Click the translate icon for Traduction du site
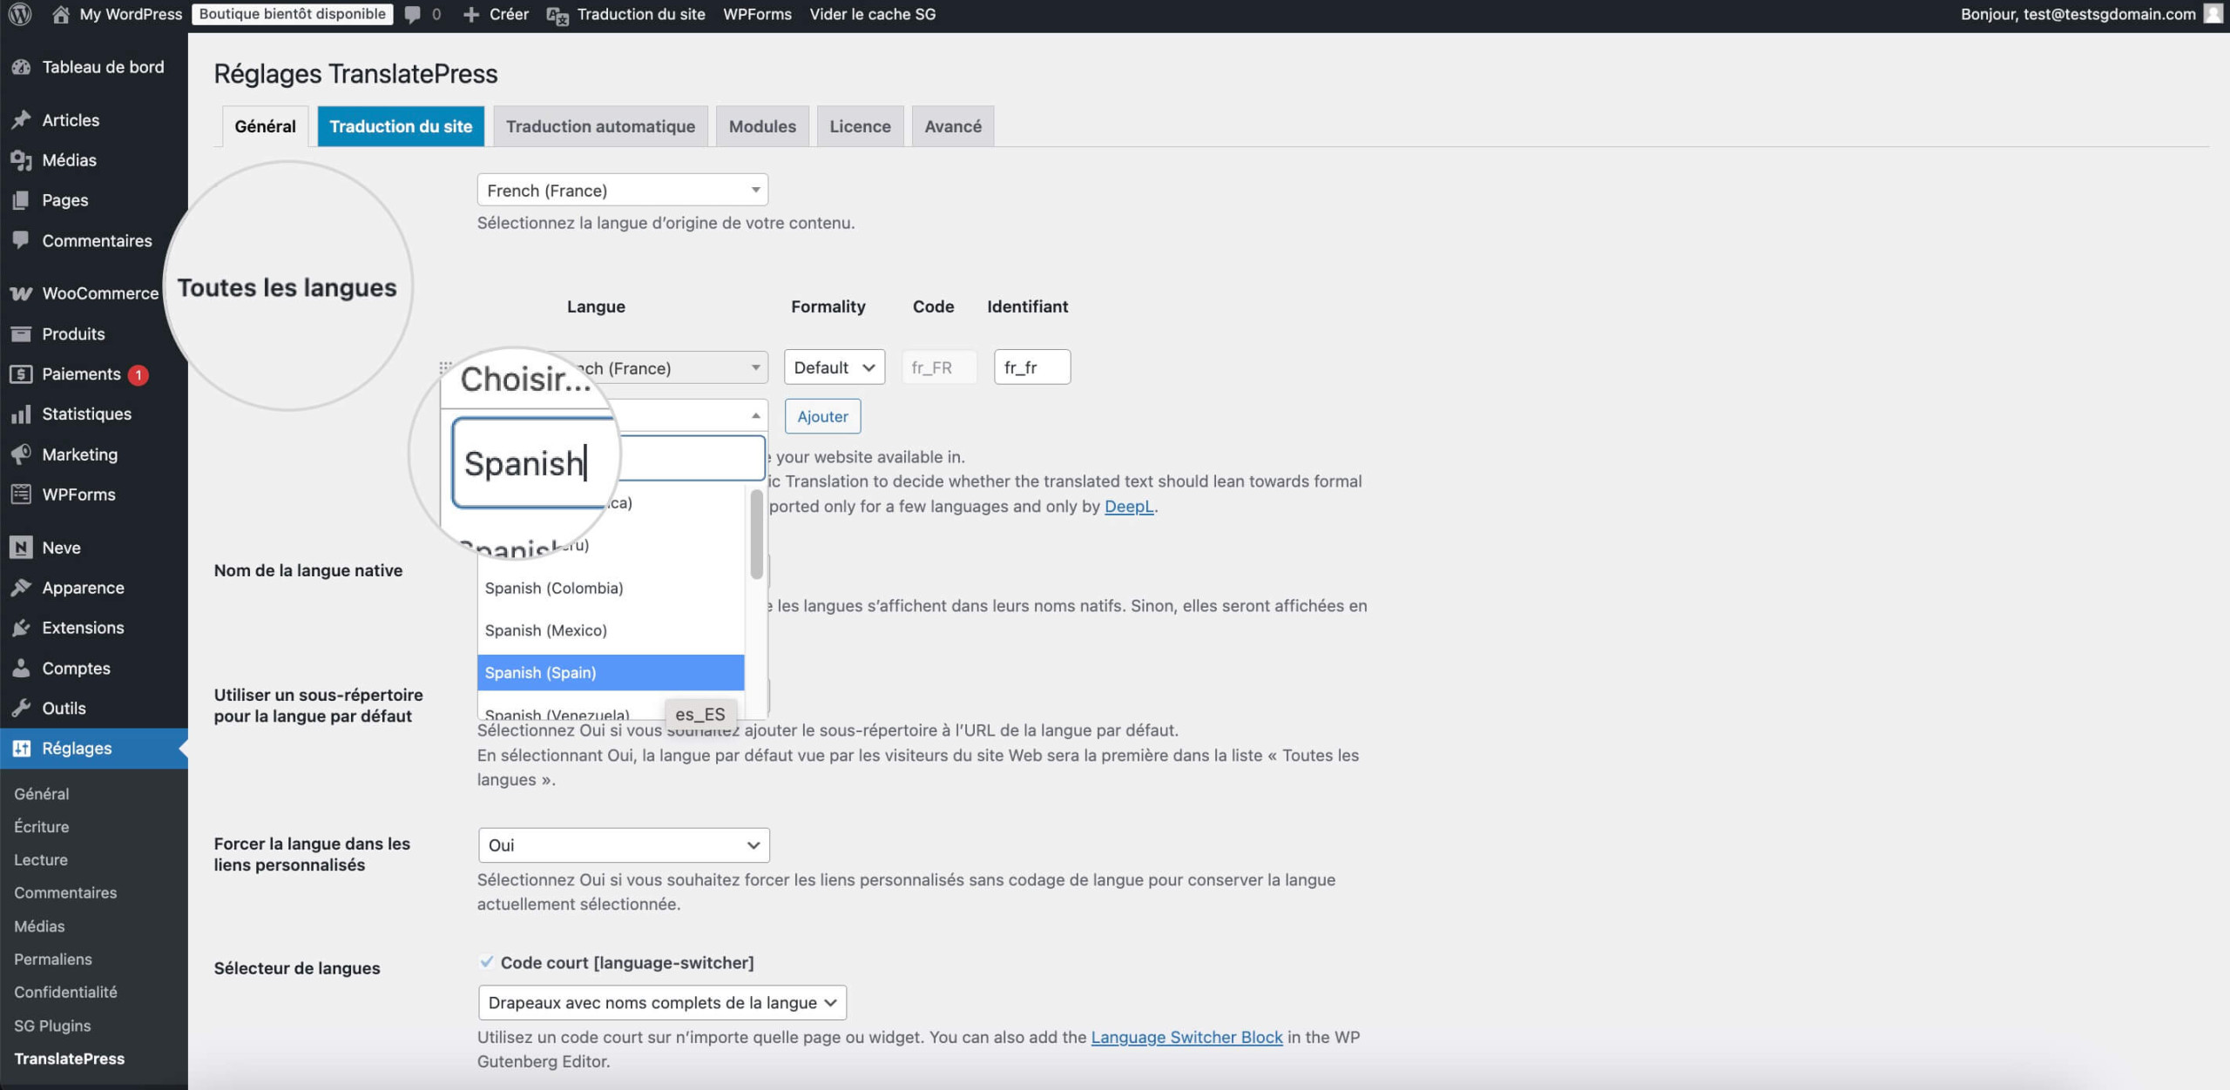Screen dimensions: 2230x1090 coord(557,16)
